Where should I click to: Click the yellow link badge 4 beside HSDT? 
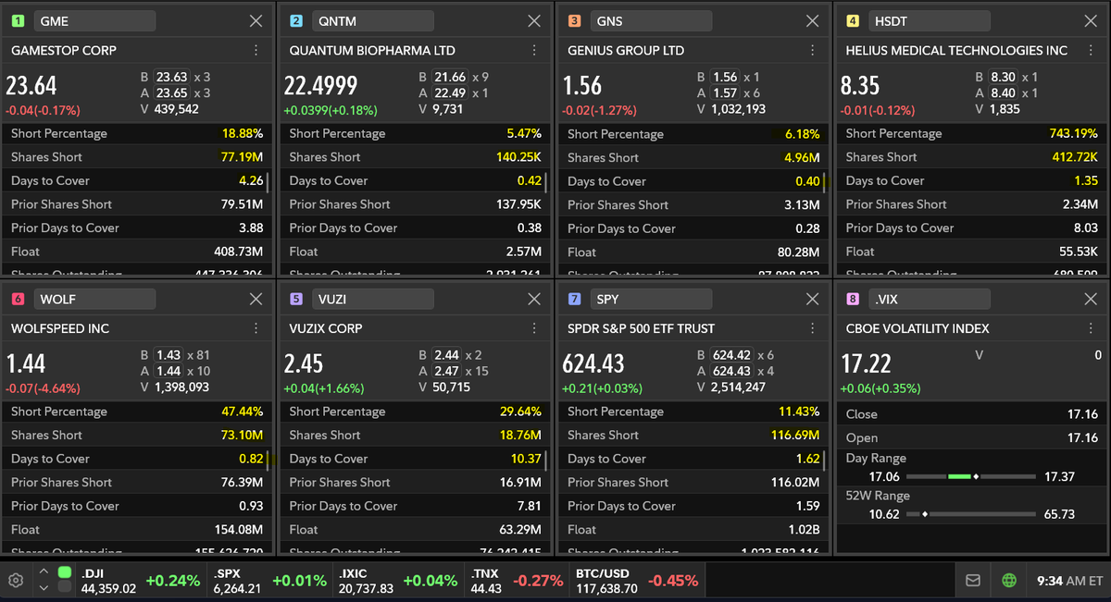click(x=853, y=21)
